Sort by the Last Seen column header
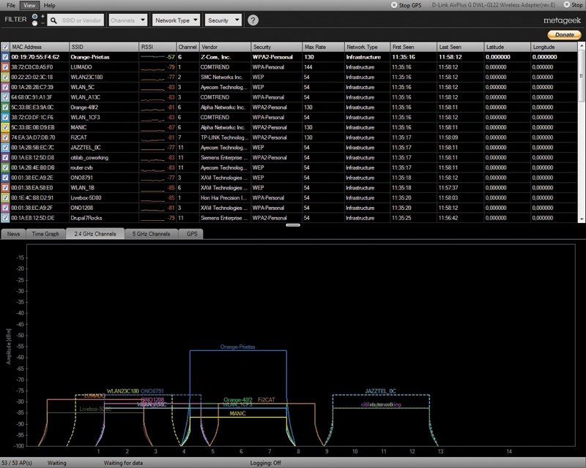The width and height of the screenshot is (586, 468). coord(461,47)
